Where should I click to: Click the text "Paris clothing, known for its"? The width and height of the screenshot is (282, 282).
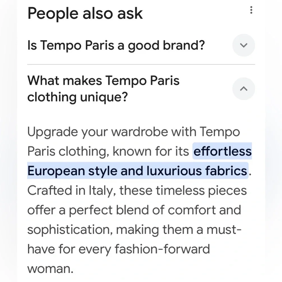[108, 151]
